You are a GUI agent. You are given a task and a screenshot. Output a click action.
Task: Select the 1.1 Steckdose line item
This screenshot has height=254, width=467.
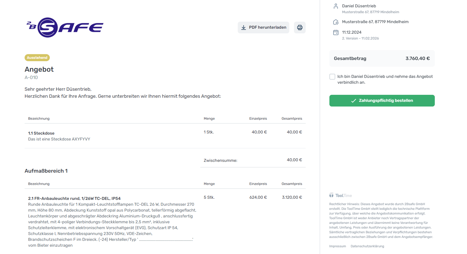[x=41, y=133]
